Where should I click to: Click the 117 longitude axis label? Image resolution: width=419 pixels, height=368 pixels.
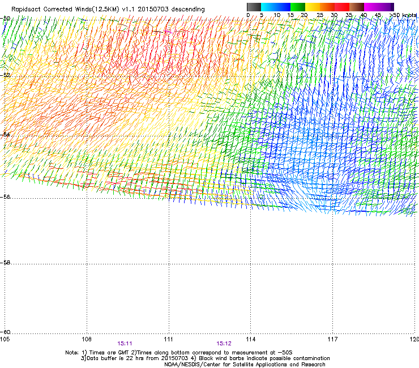tap(333, 339)
